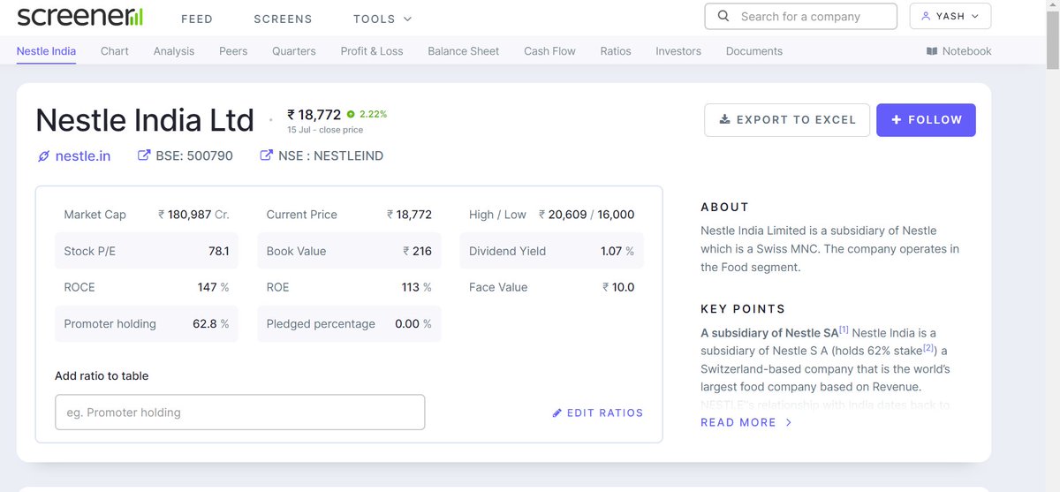The image size is (1060, 492).
Task: Open the Feed menu
Action: [196, 19]
